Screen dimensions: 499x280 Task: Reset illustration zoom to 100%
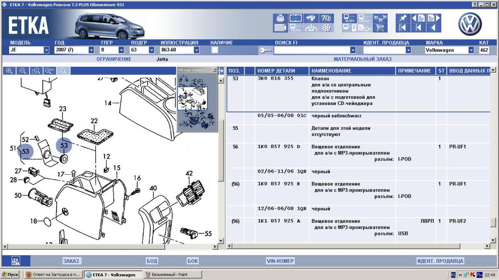[x=50, y=71]
